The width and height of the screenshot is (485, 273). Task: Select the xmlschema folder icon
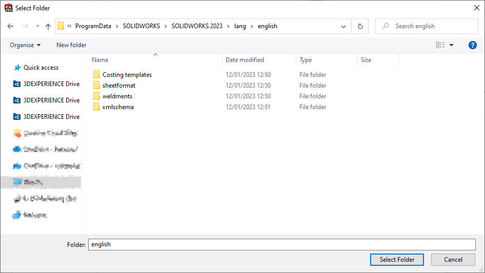(x=96, y=107)
